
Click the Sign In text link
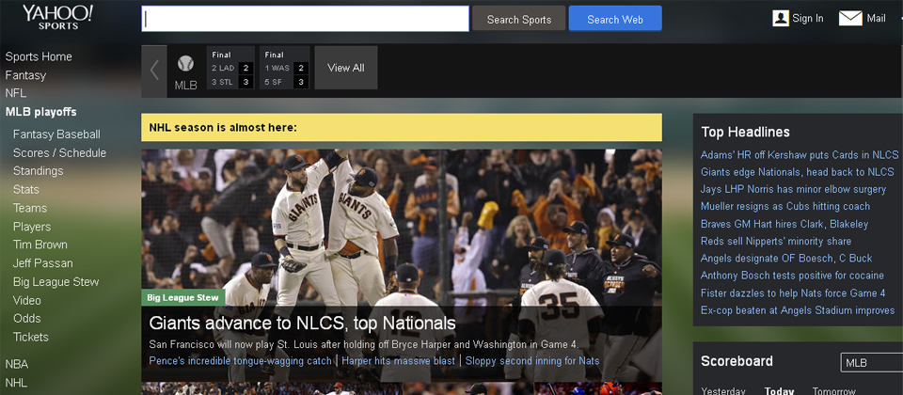click(807, 19)
